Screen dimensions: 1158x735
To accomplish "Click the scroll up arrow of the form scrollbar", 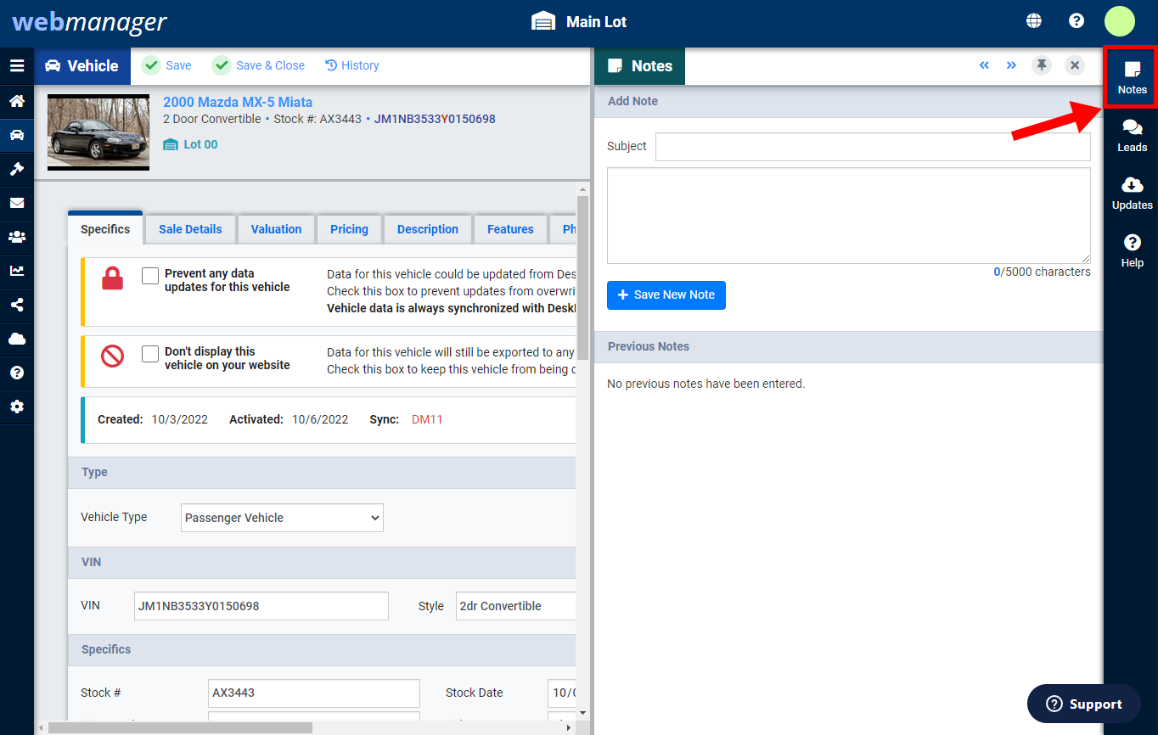I will 582,189.
